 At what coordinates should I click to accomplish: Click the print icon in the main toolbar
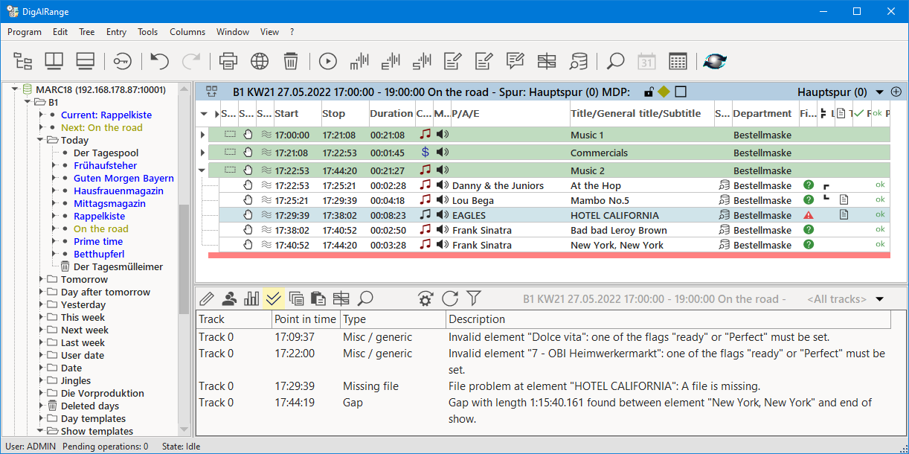228,61
